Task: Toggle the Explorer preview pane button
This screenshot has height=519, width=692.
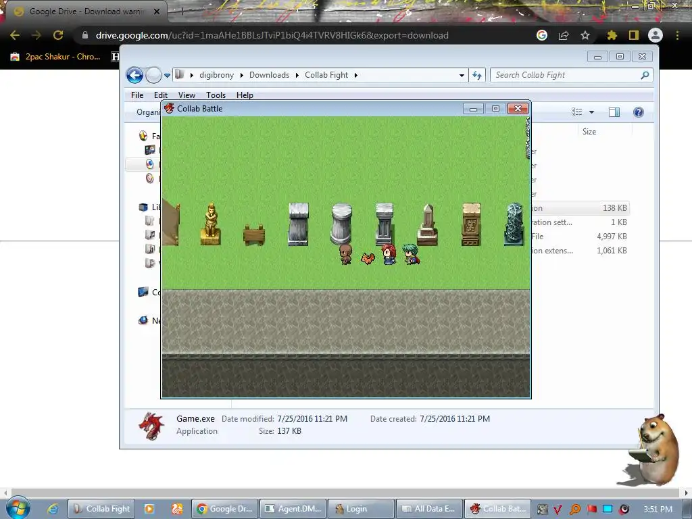Action: pyautogui.click(x=614, y=112)
